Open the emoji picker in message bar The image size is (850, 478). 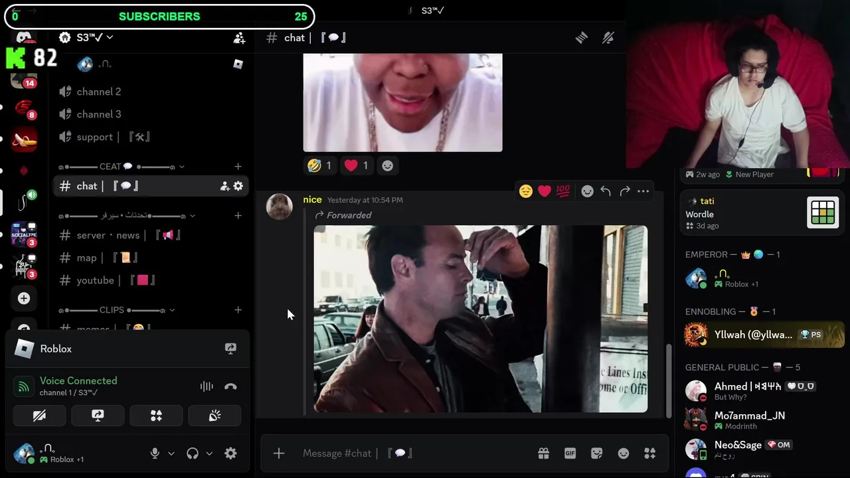point(624,453)
